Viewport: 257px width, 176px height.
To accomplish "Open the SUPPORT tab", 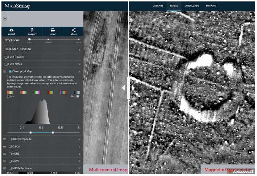I will [x=211, y=6].
